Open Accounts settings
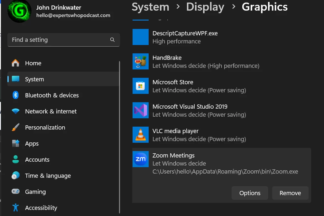324x216 pixels. pos(63,160)
